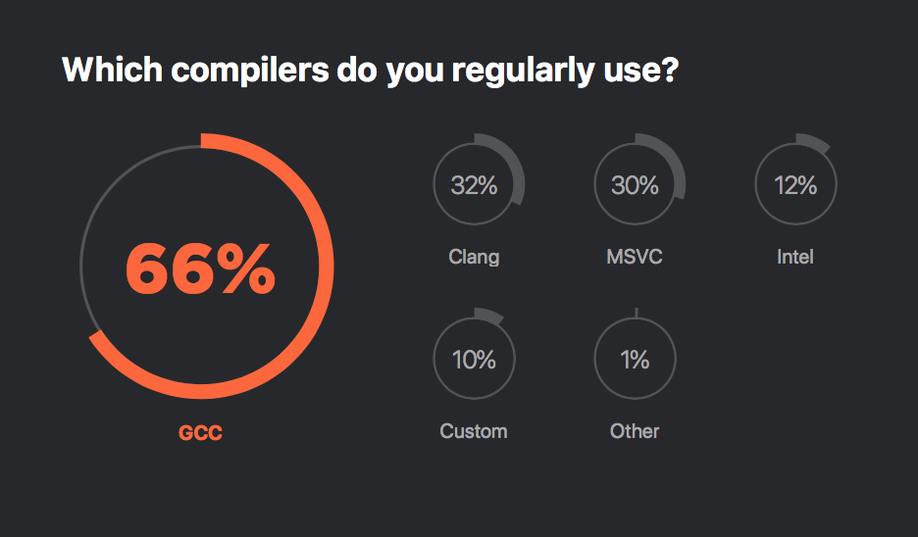The image size is (918, 537).
Task: Select the MSVC 30% circle chart
Action: [x=639, y=179]
